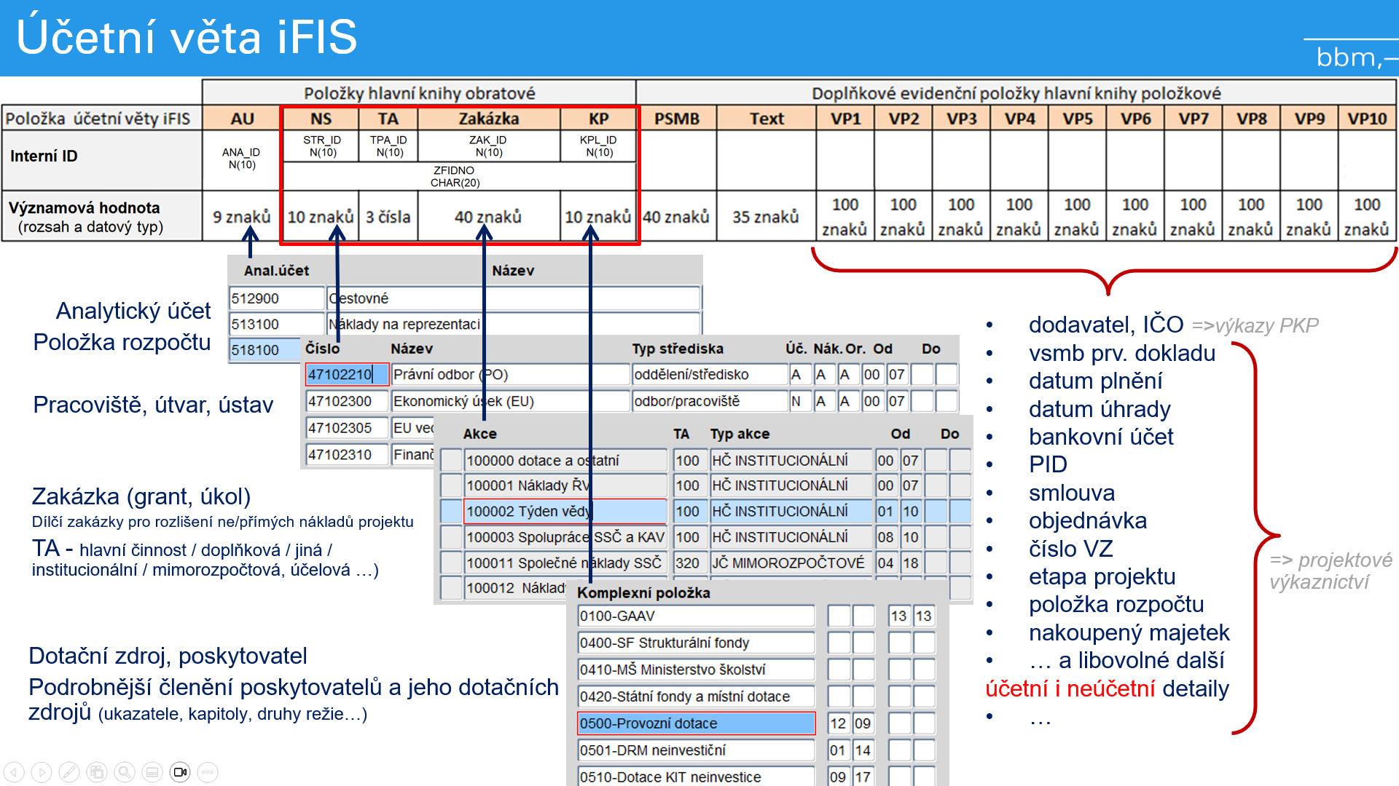Screen dimensions: 1399x786
Task: Toggle the camera in the slideshow
Action: point(180,772)
